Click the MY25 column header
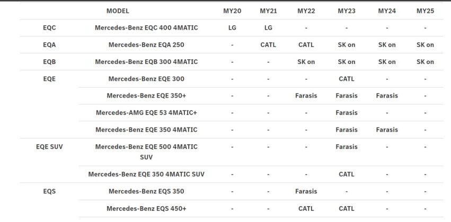 coord(425,11)
